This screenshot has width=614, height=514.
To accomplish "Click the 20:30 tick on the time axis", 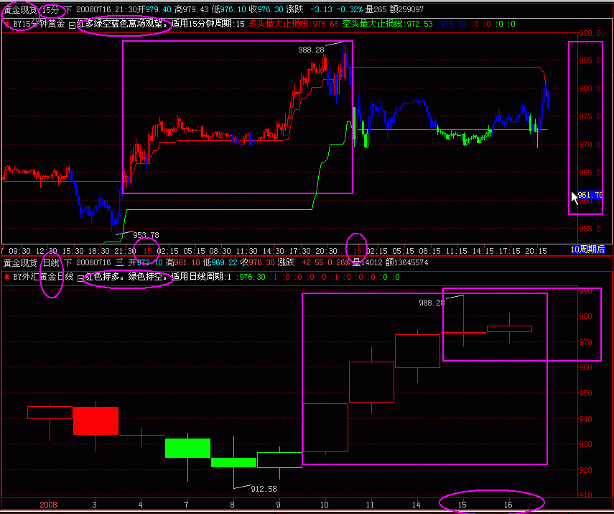I will [x=326, y=251].
